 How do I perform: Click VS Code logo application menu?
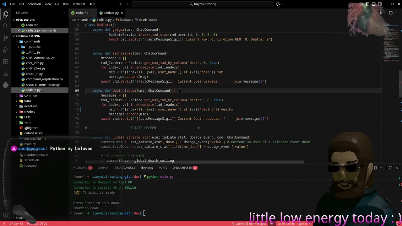coord(4,4)
